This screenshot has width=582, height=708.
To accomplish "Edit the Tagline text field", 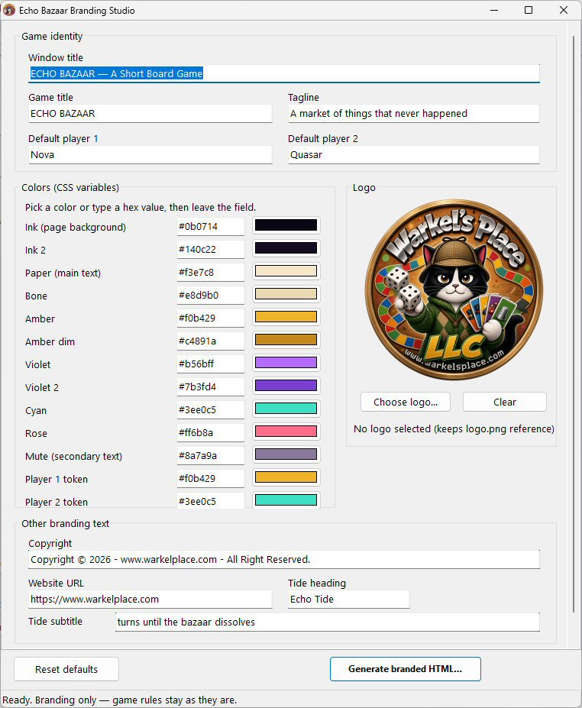I will coord(413,113).
